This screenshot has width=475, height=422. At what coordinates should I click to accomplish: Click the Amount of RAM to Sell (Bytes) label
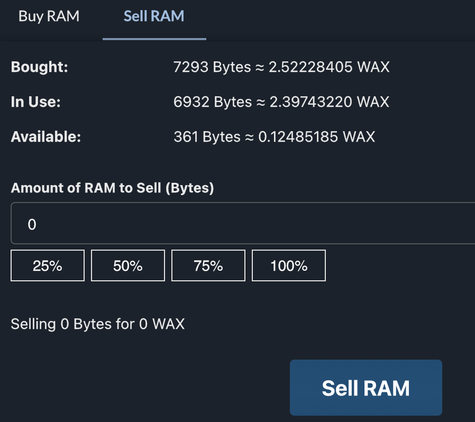point(112,188)
